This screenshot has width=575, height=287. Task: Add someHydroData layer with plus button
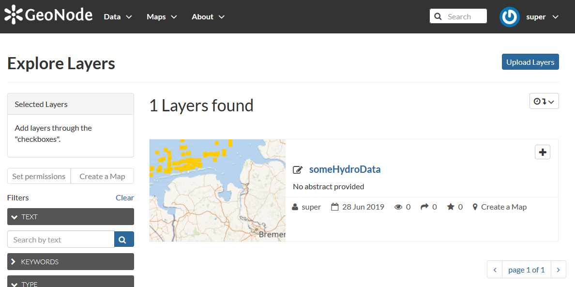(543, 152)
